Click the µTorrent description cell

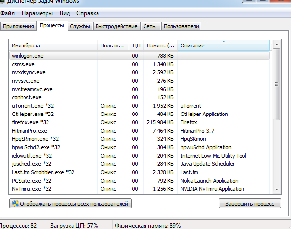[191, 106]
